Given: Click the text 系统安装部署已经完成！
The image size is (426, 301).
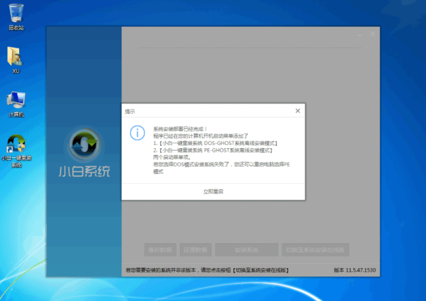Looking at the screenshot, I should point(181,129).
